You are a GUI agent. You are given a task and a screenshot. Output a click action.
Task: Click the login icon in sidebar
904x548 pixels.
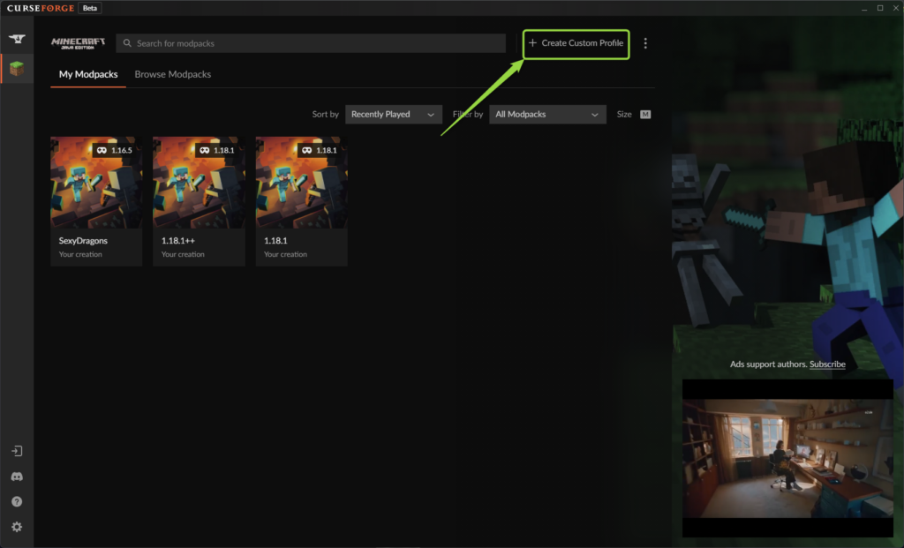[17, 451]
